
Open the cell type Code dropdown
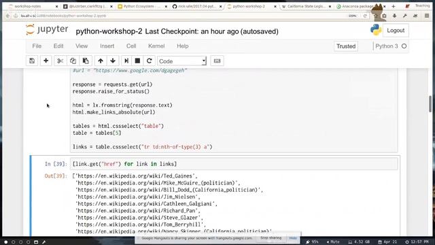(182, 61)
